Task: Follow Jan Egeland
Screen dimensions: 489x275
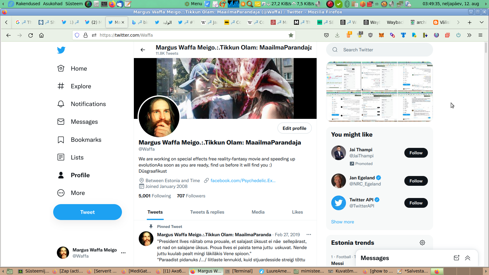Action: tap(416, 181)
